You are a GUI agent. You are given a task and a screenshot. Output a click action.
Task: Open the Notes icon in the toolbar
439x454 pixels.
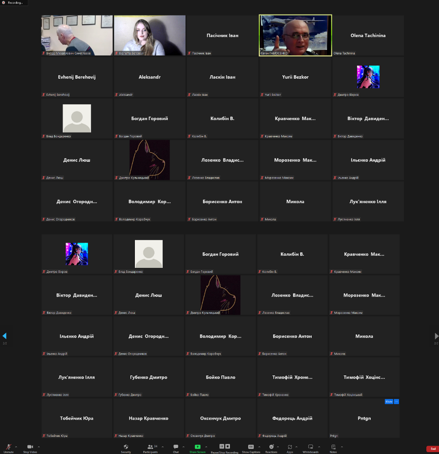point(333,447)
